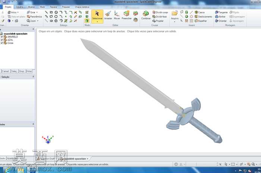Open the Chapa metálica ribbon tab
The width and height of the screenshot is (261, 173).
[82, 7]
